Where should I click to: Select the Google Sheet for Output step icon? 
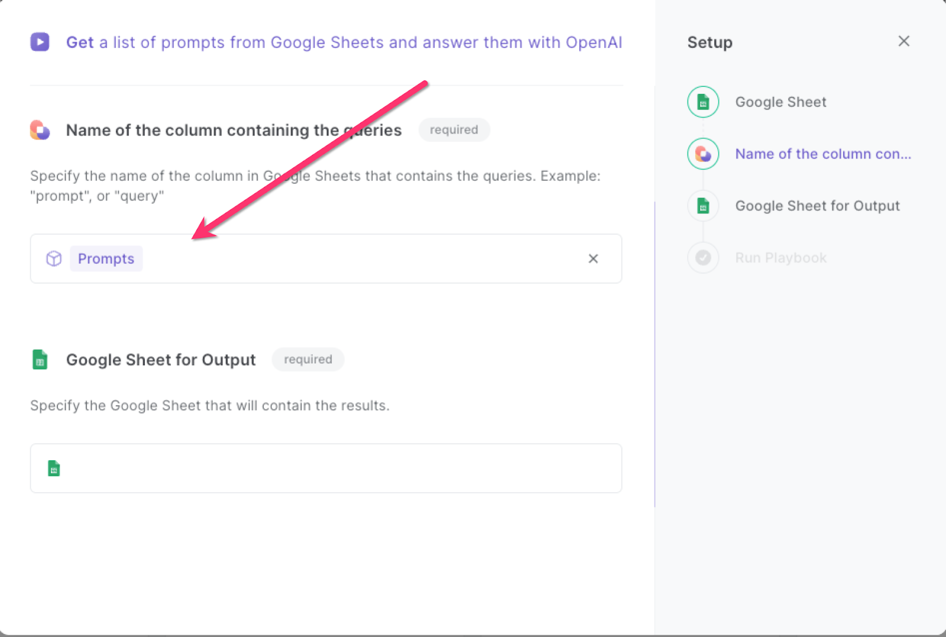702,206
